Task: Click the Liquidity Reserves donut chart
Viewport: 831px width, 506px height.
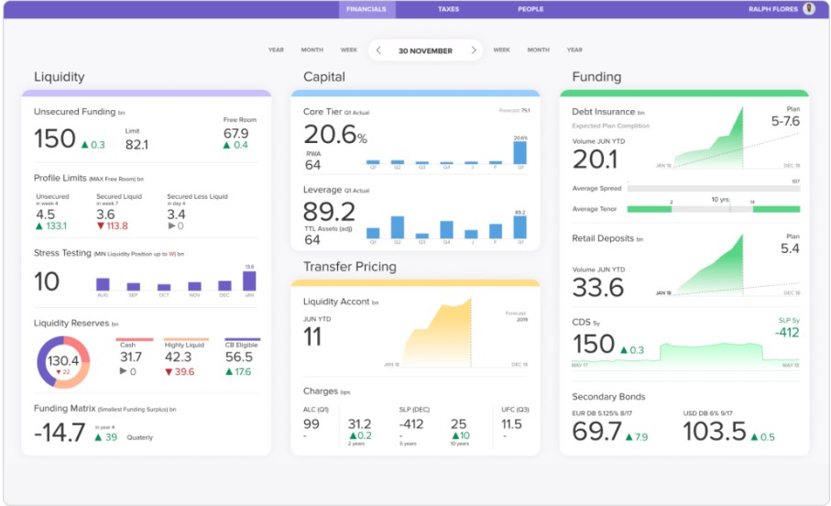Action: 63,362
